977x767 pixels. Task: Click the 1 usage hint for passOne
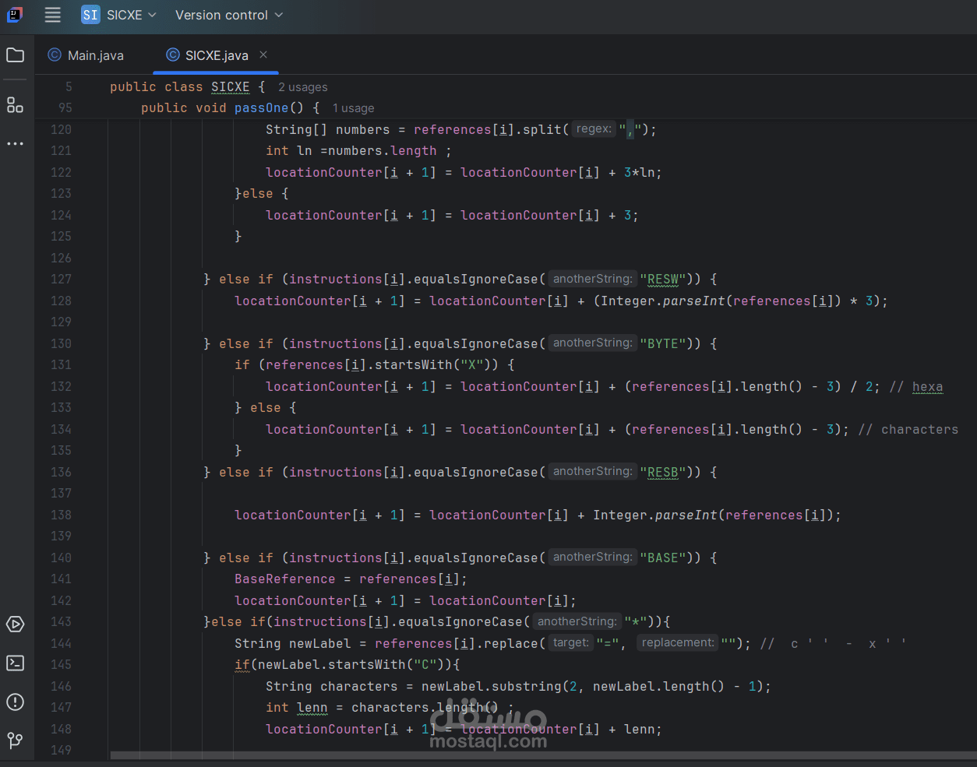[x=353, y=107]
